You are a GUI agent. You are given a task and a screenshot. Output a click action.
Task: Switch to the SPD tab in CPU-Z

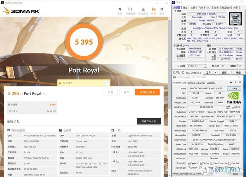tap(208, 8)
